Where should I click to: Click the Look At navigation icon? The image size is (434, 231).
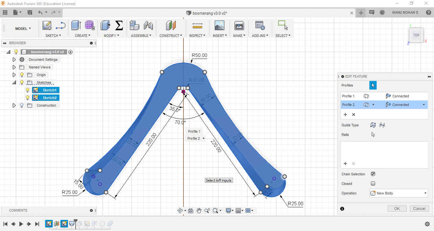point(191,210)
